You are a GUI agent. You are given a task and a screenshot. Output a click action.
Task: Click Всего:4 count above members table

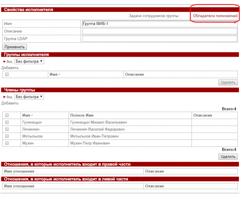click(x=229, y=109)
